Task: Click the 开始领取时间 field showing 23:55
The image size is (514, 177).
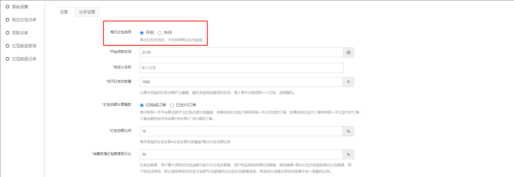Action: 241,52
